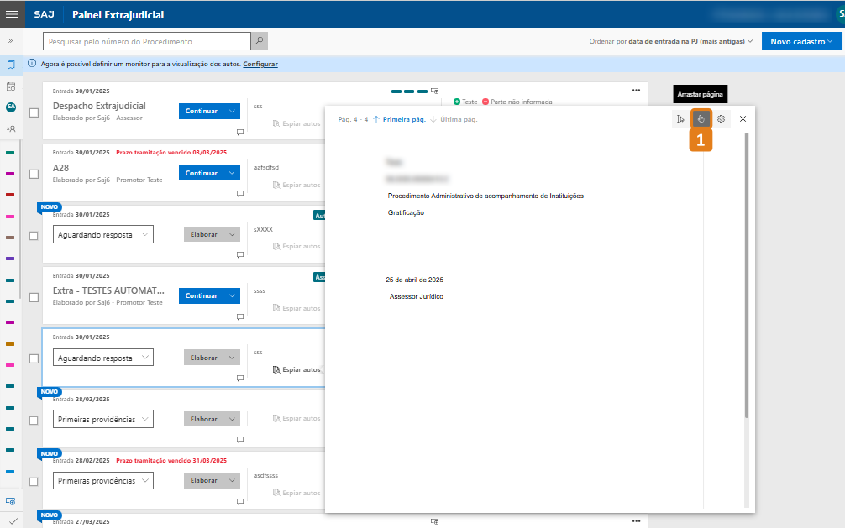
Task: Open the viewer settings gear
Action: point(721,119)
